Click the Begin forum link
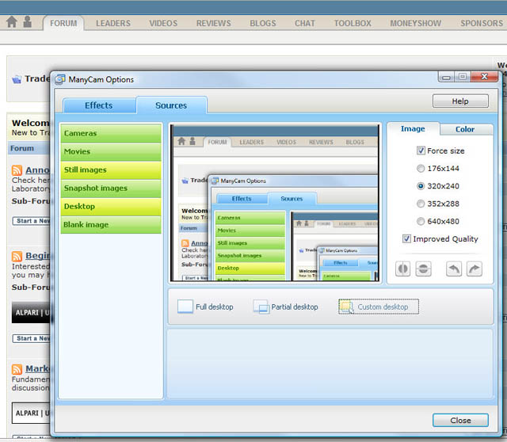 (x=37, y=256)
